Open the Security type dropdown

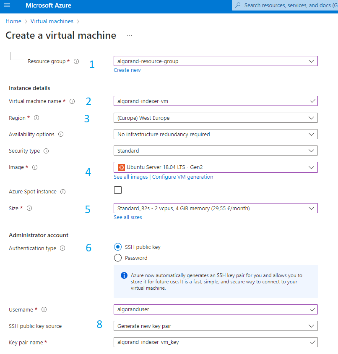(216, 151)
